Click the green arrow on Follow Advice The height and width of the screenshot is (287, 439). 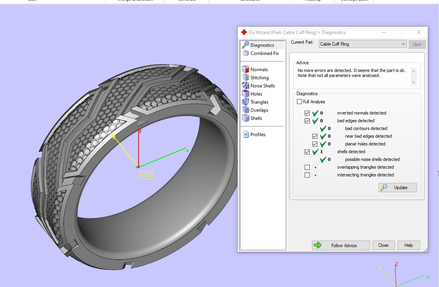coord(317,245)
